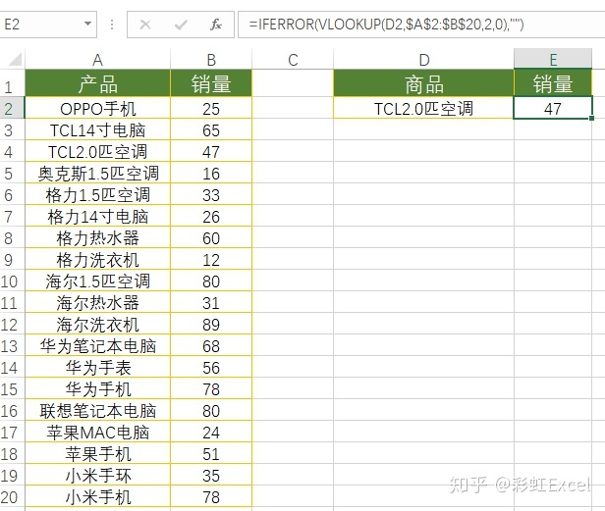Select sales value 24 for 苹果MAC电脑
This screenshot has height=511, width=605.
(x=211, y=432)
